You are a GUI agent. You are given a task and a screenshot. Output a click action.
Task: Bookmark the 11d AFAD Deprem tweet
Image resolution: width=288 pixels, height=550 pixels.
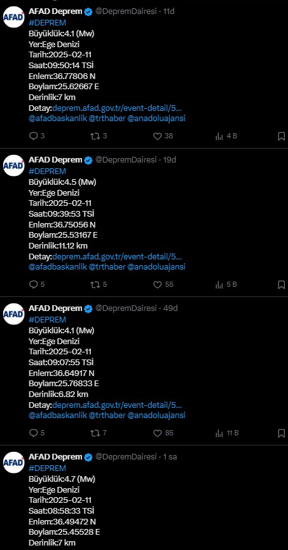[281, 136]
